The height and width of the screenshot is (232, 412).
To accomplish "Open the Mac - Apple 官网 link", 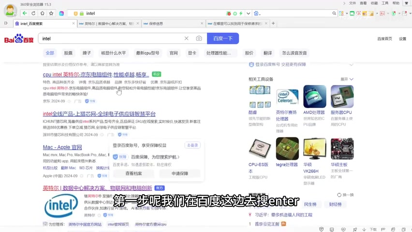I will pyautogui.click(x=62, y=147).
